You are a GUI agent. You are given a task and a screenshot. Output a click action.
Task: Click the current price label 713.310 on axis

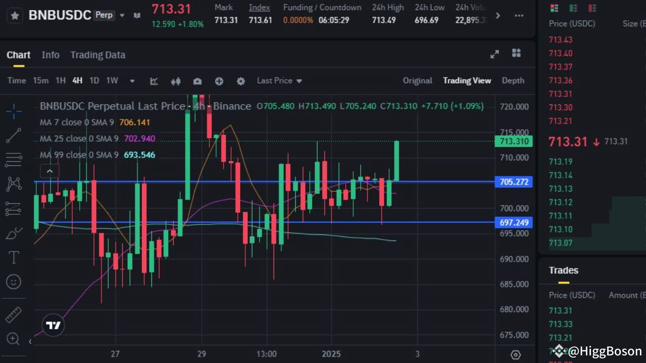[514, 142]
